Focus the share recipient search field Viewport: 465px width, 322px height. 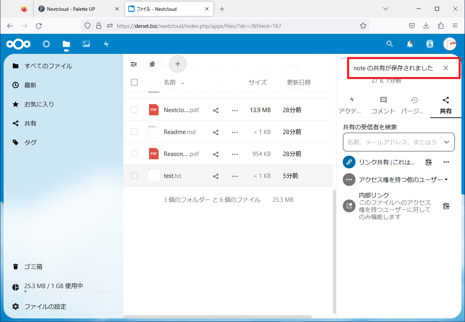point(399,142)
